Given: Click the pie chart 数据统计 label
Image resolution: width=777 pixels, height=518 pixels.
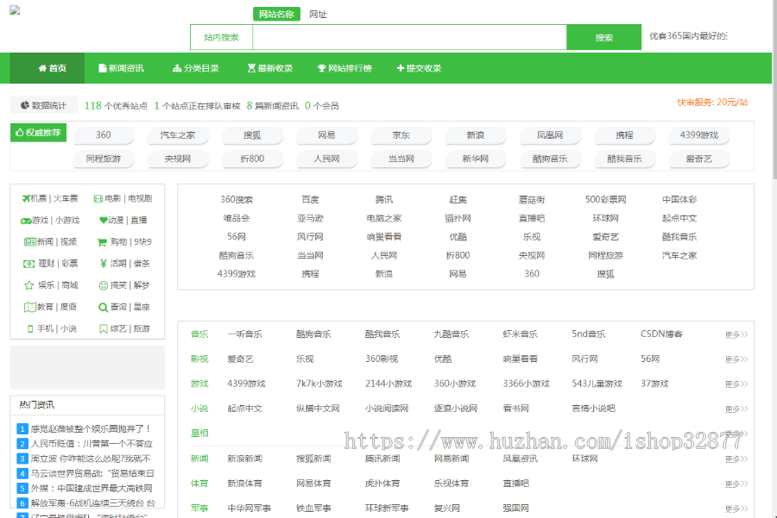Looking at the screenshot, I should 44,105.
